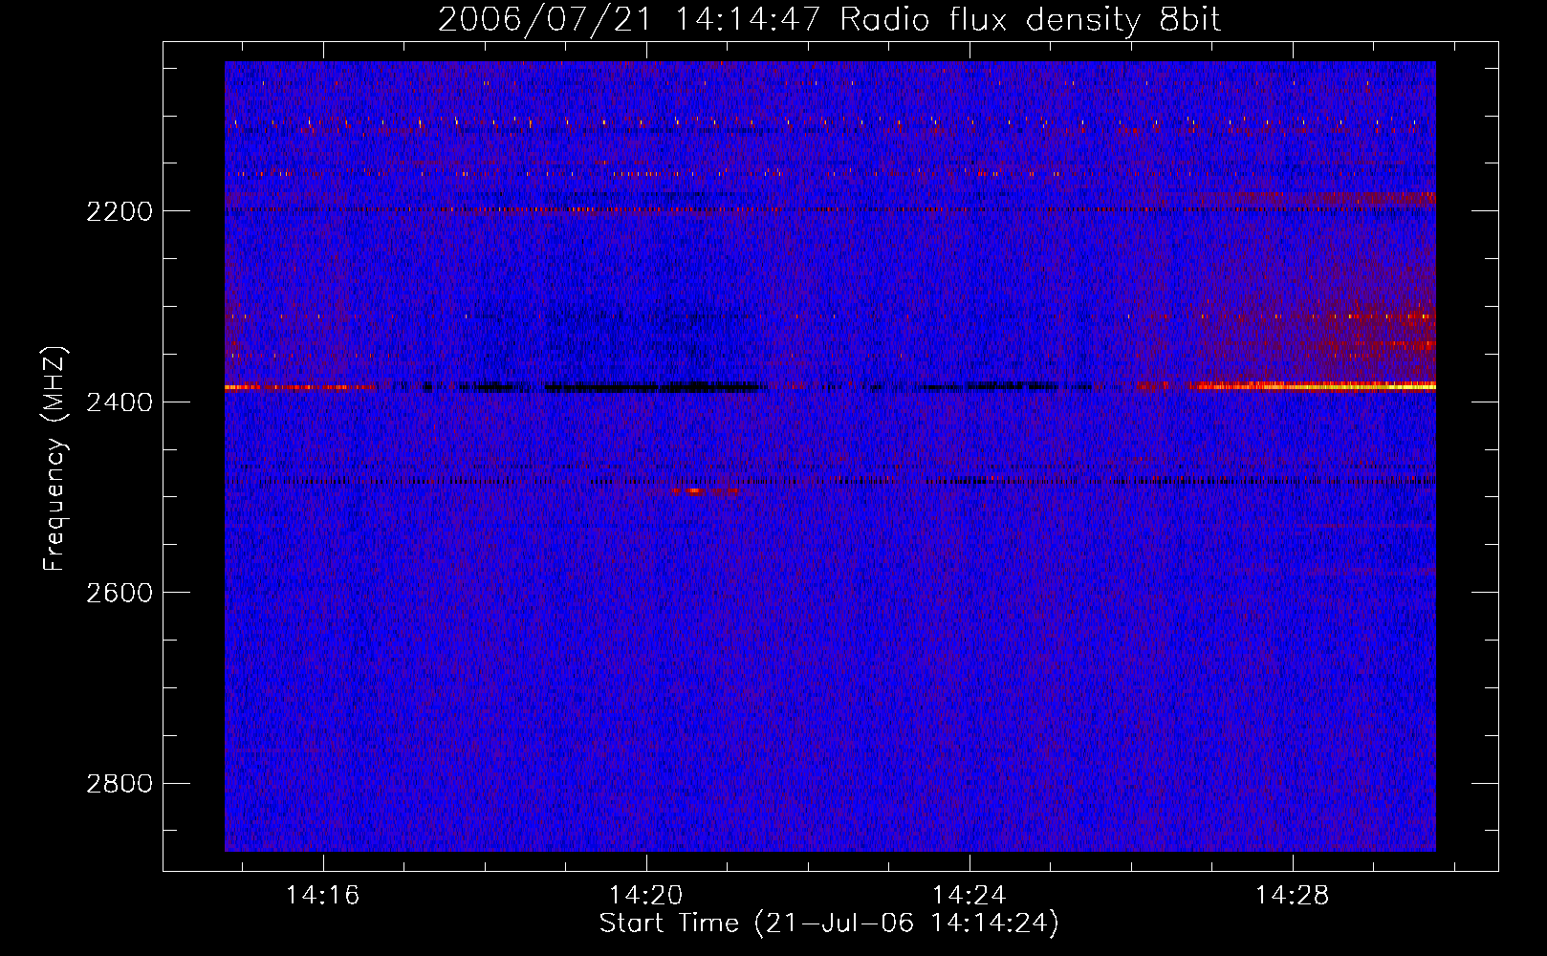Click the plot title '2006/07/21 14:14:47 Radio flux density 8bit'
This screenshot has width=1547, height=956.
click(x=829, y=20)
